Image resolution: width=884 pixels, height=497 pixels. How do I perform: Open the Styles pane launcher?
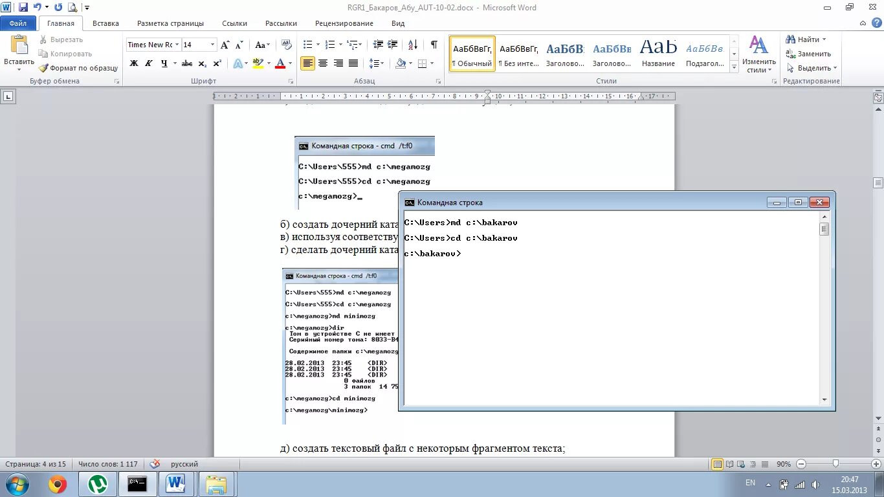(773, 82)
